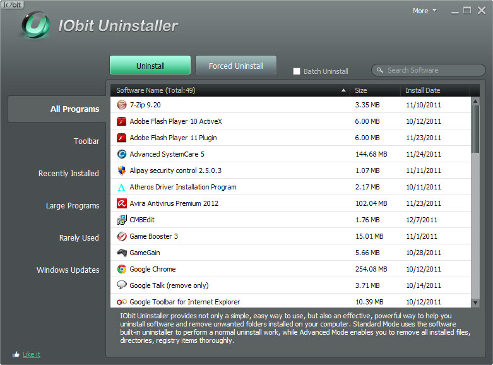493x365 pixels.
Task: Select Adobe Flash Player 10 ActiveX name
Action: pyautogui.click(x=175, y=121)
